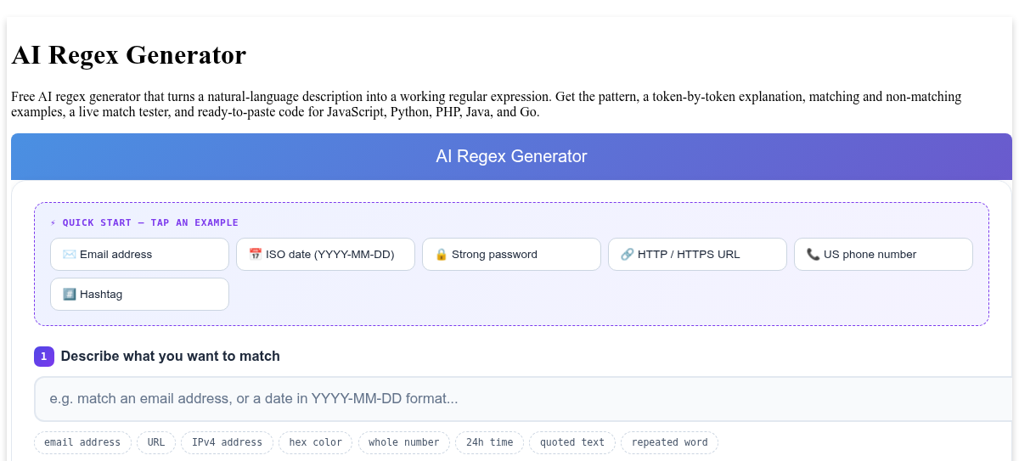Screen dimensions: 1019x461
Task: Choose the ISO date (YYYY-MM-DD) example
Action: 325,254
